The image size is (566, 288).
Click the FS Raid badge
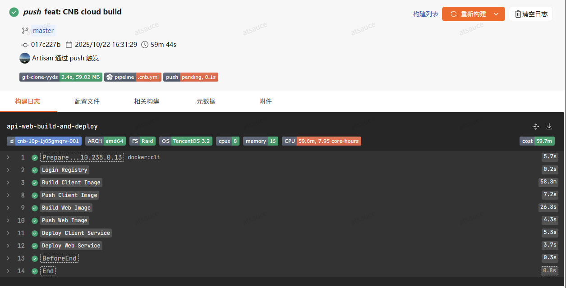click(x=143, y=141)
